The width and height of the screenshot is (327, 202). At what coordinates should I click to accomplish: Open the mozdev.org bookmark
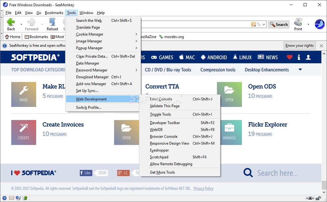(171, 37)
